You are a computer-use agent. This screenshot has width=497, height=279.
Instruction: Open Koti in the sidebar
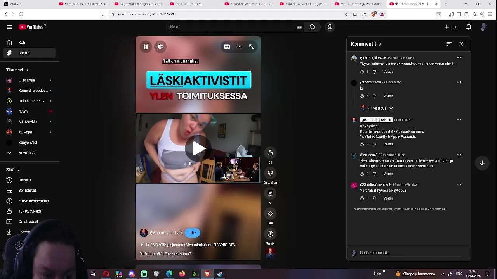[30, 43]
